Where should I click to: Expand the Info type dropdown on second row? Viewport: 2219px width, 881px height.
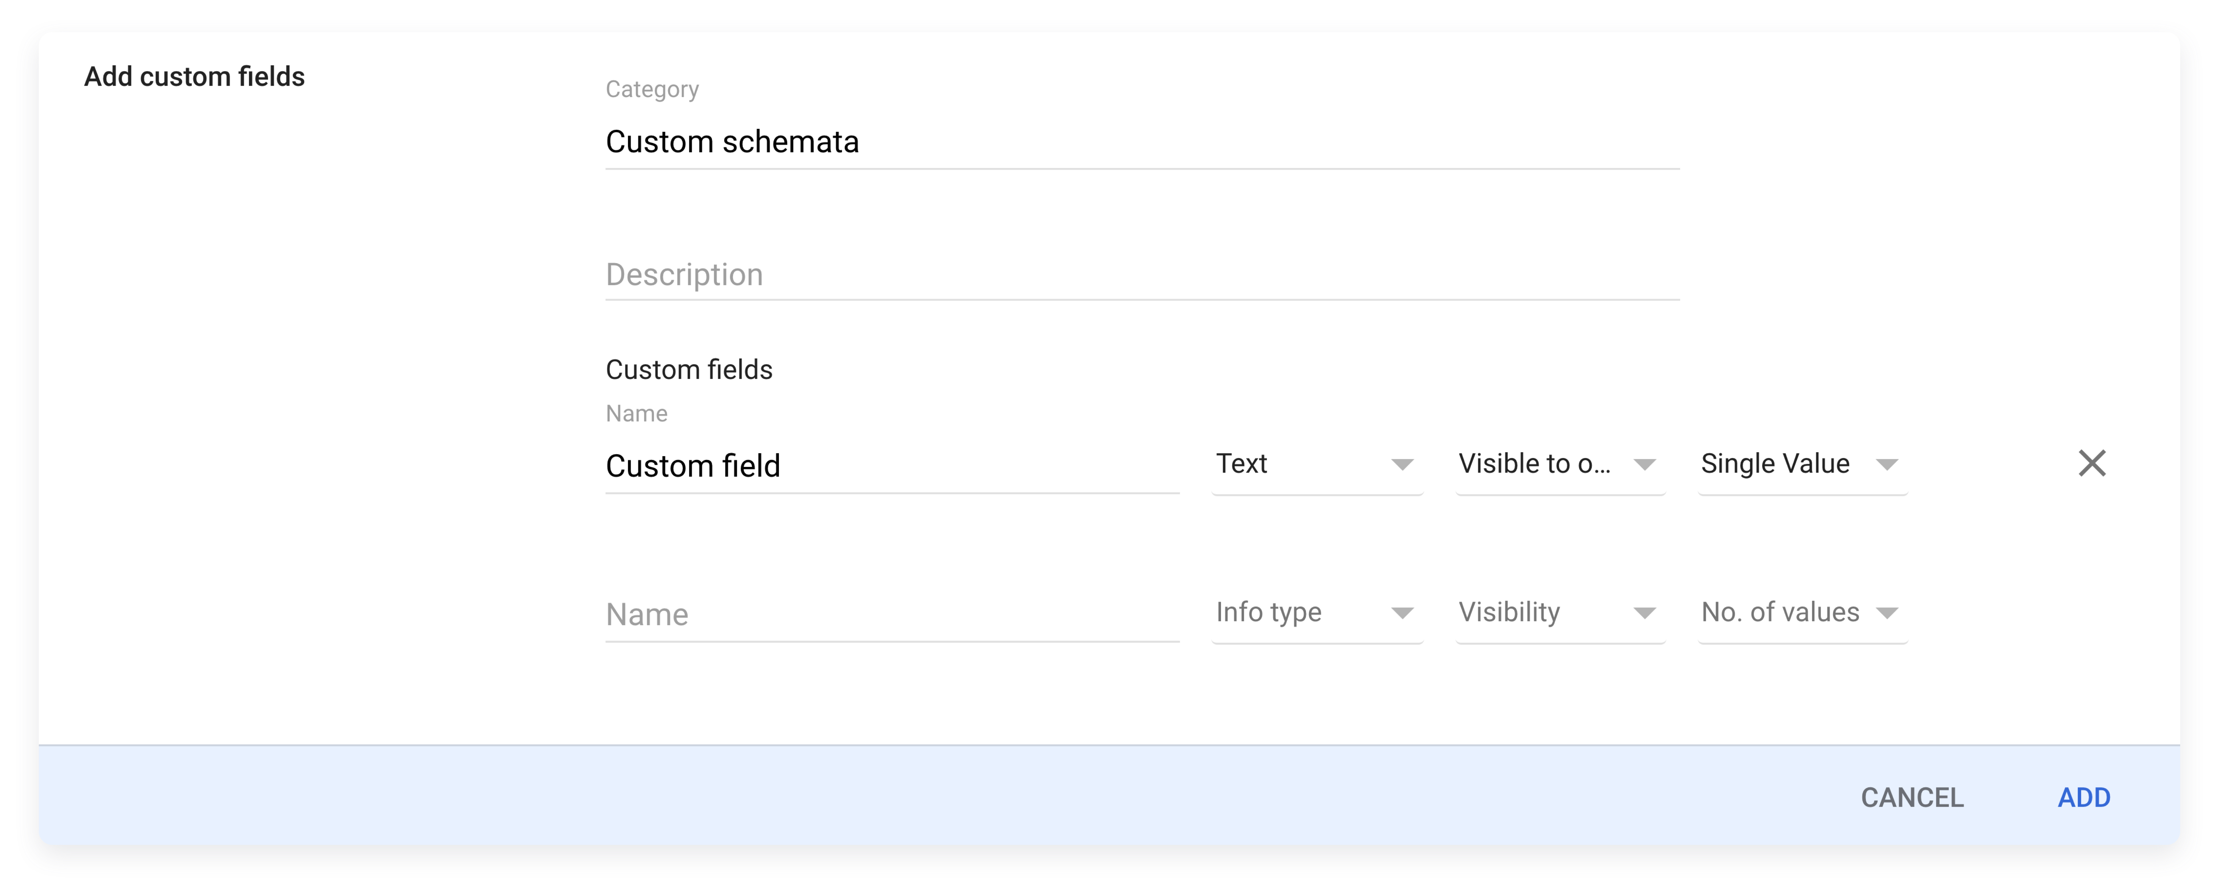(x=1316, y=612)
